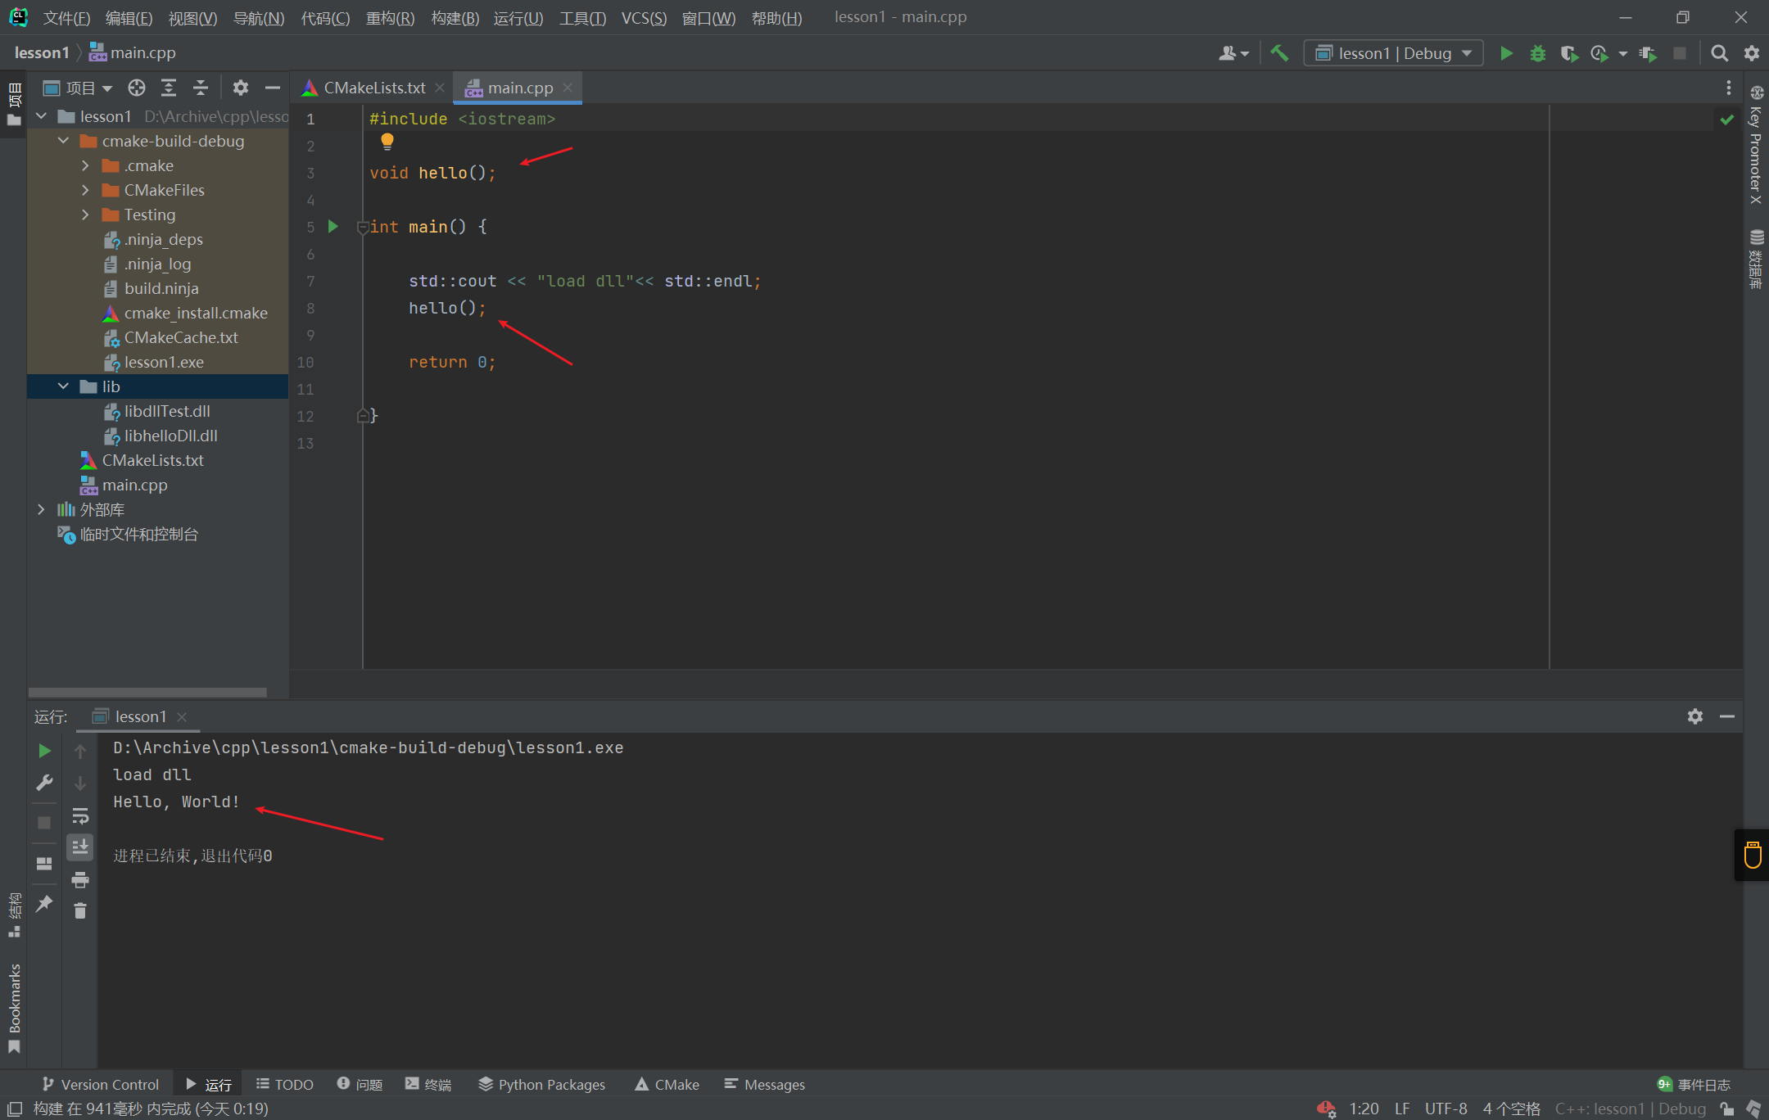Clear console with trash icon

point(80,910)
